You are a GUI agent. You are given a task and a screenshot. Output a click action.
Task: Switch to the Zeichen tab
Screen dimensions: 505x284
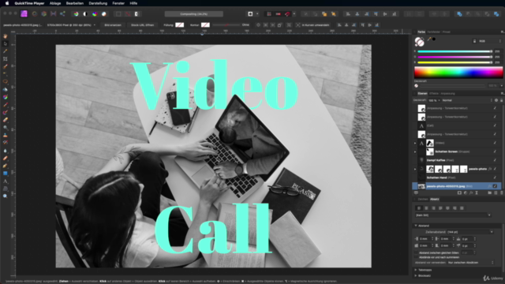(x=423, y=200)
